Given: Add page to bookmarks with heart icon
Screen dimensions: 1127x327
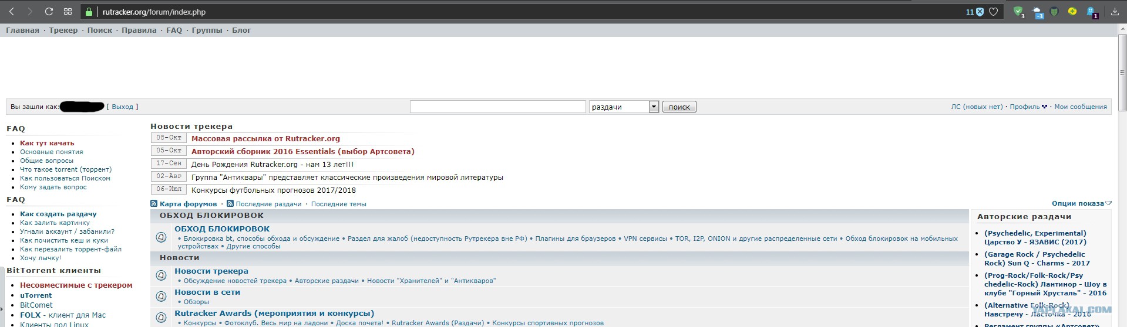Looking at the screenshot, I should [x=994, y=12].
